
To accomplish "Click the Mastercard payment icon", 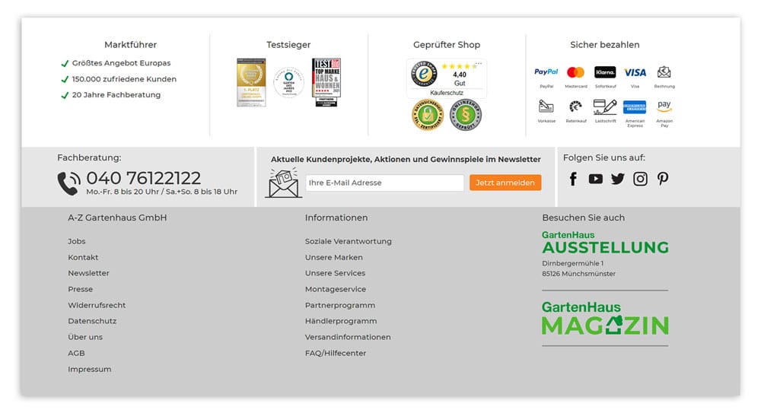I will [x=575, y=72].
